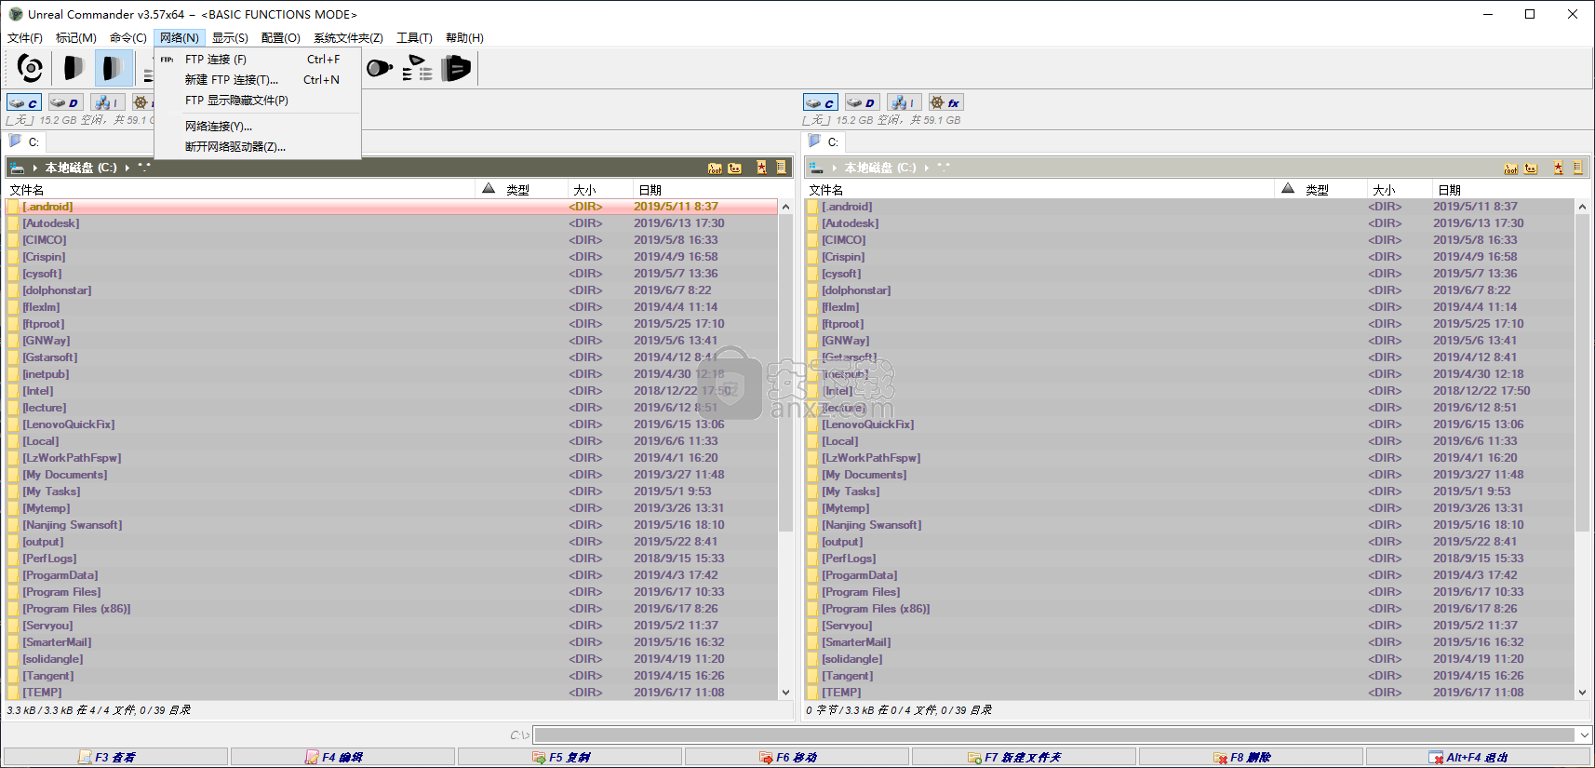This screenshot has width=1595, height=768.
Task: Toggle the highlighted panel-view toolbar icon
Action: [114, 68]
